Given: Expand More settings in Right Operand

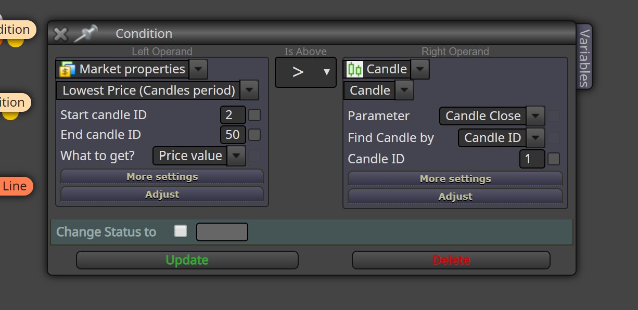Looking at the screenshot, I should 455,179.
